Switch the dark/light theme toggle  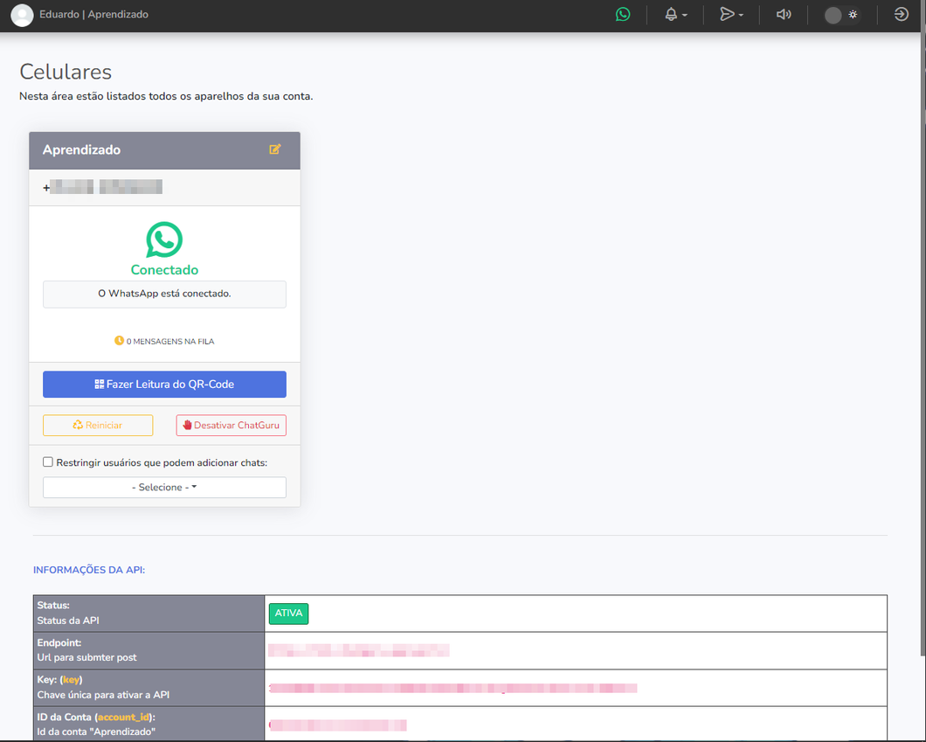841,15
